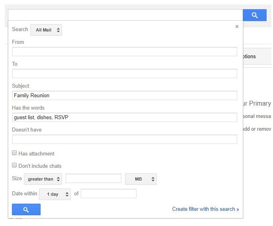This screenshot has width=273, height=226.
Task: Click the Has the words input field
Action: coord(125,118)
